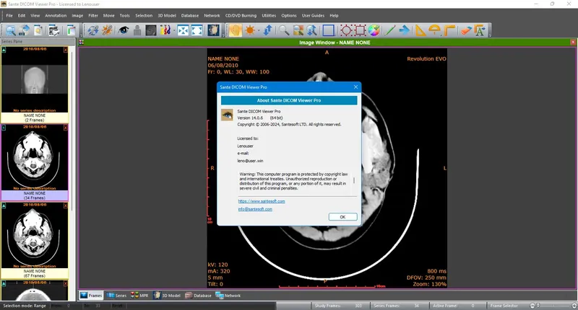Click the sun brightness/window-level icon
The height and width of the screenshot is (310, 578).
[251, 30]
